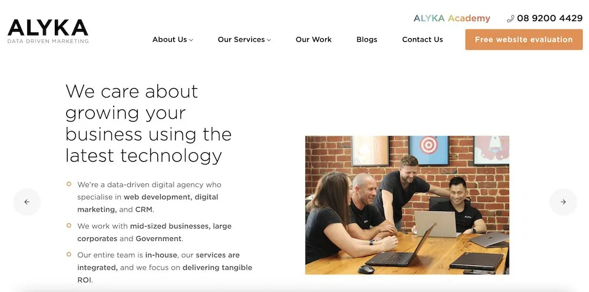The image size is (589, 292).
Task: Expand the About Us chevron
Action: [x=191, y=40]
